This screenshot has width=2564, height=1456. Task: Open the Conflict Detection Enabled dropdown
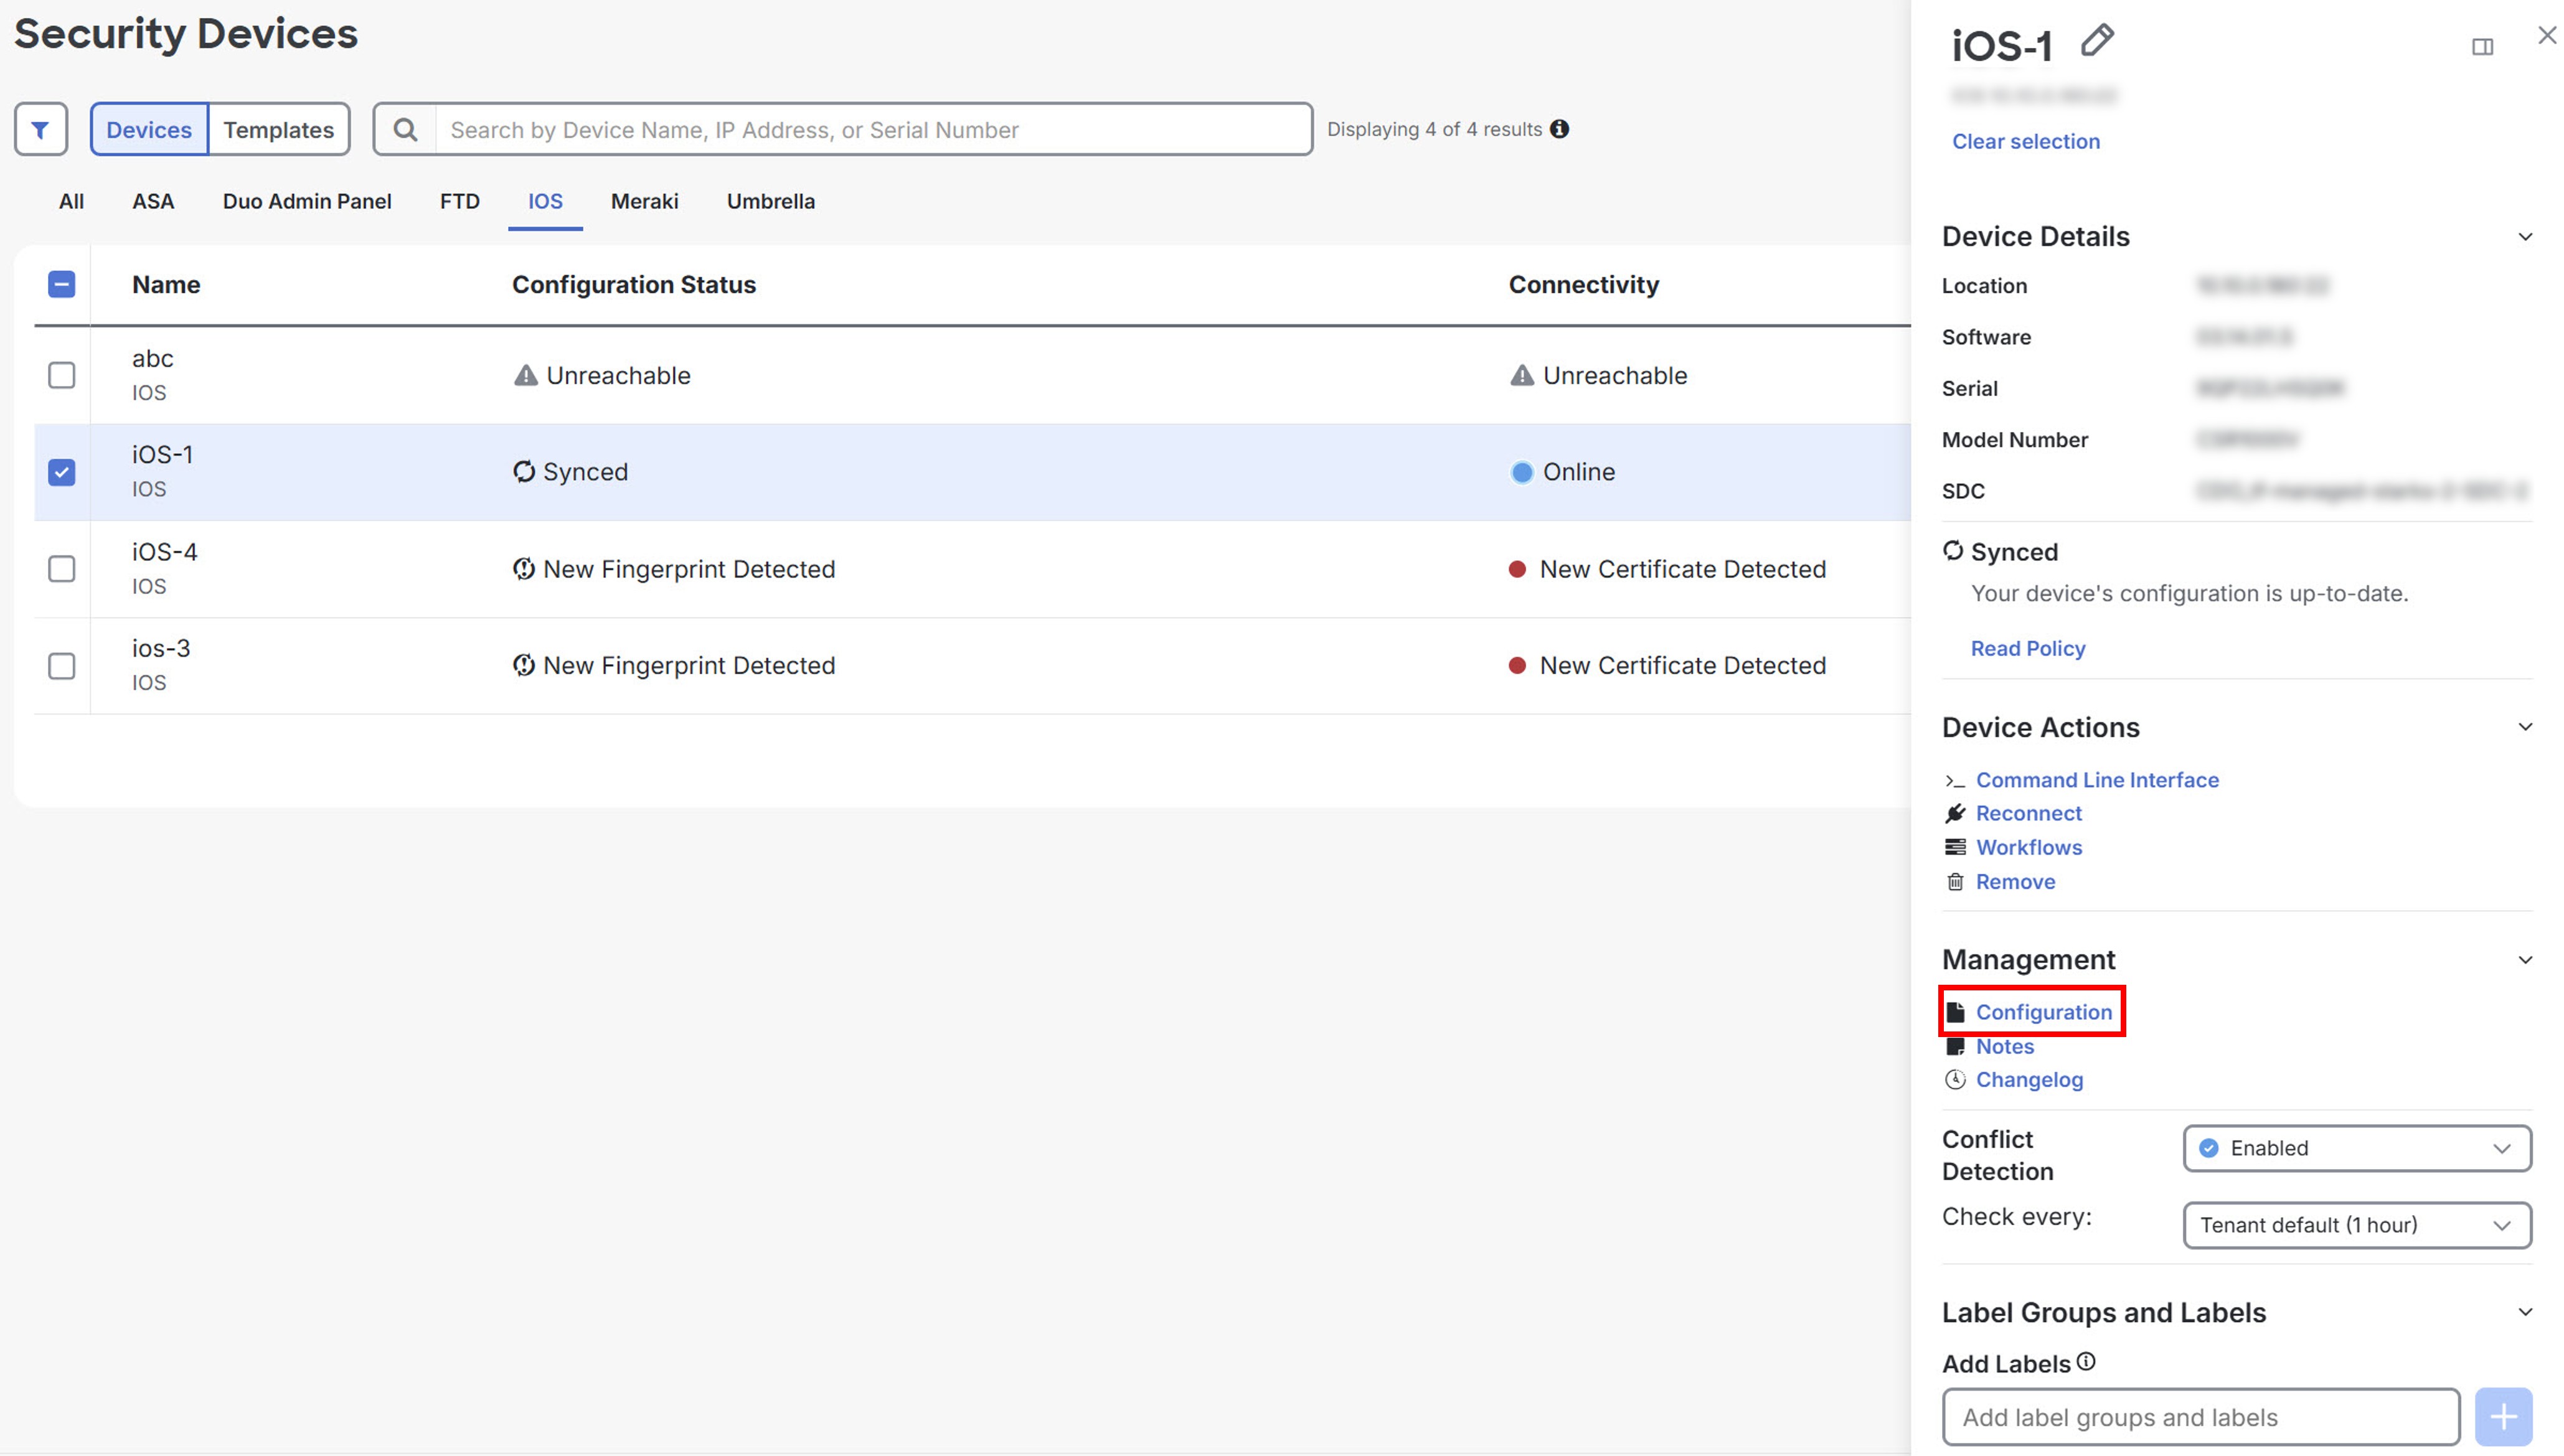coord(2356,1148)
